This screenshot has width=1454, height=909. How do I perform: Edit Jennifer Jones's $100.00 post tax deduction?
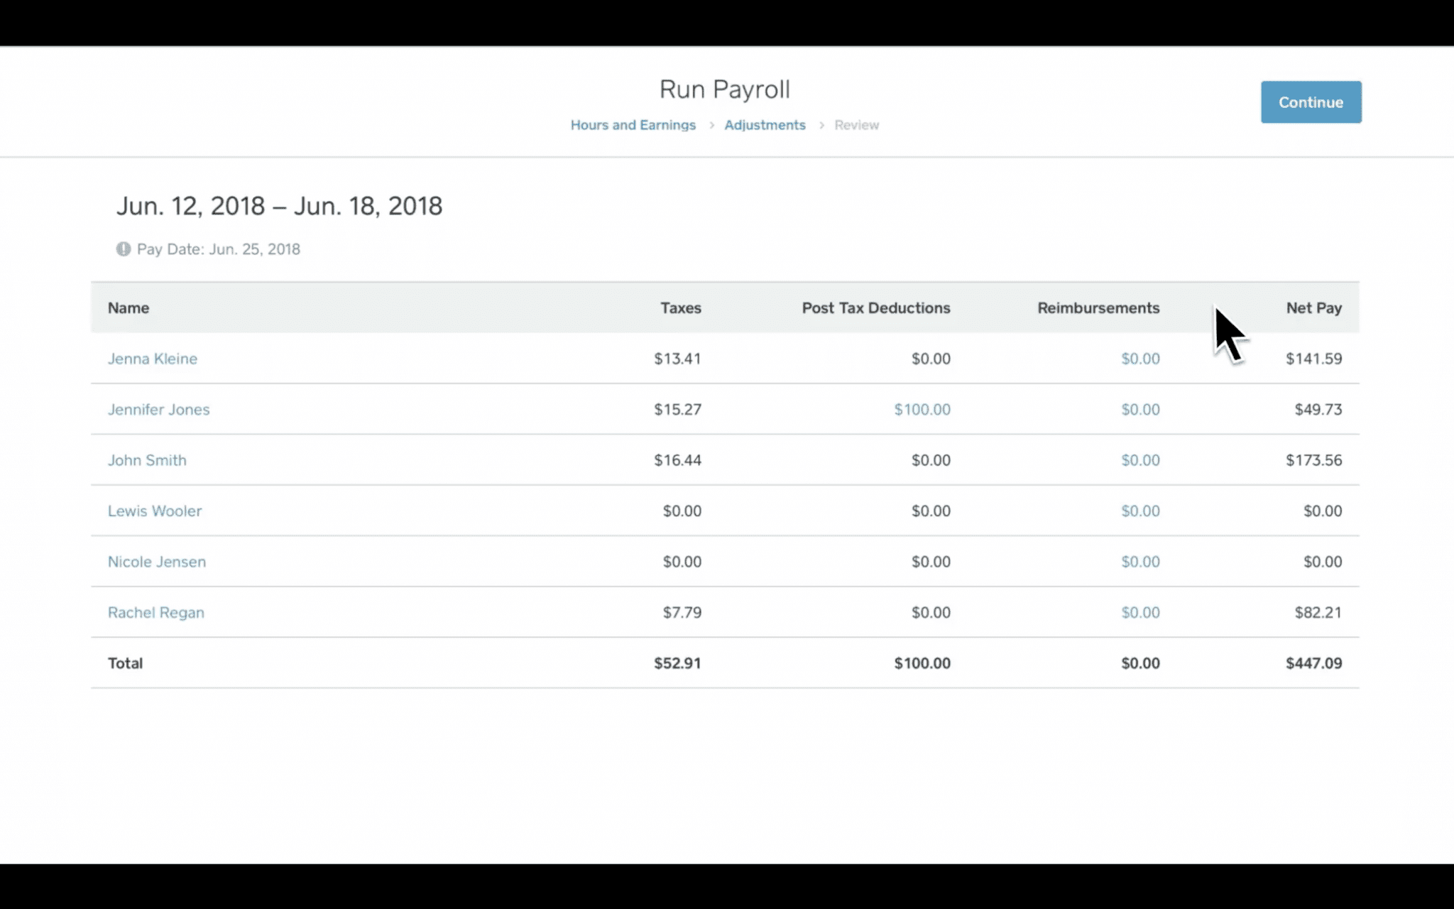[x=922, y=410]
